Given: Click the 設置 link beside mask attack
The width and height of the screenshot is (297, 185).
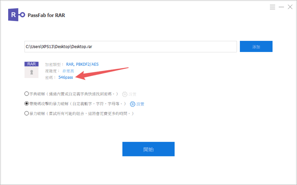Looking at the screenshot, I should coord(140,104).
